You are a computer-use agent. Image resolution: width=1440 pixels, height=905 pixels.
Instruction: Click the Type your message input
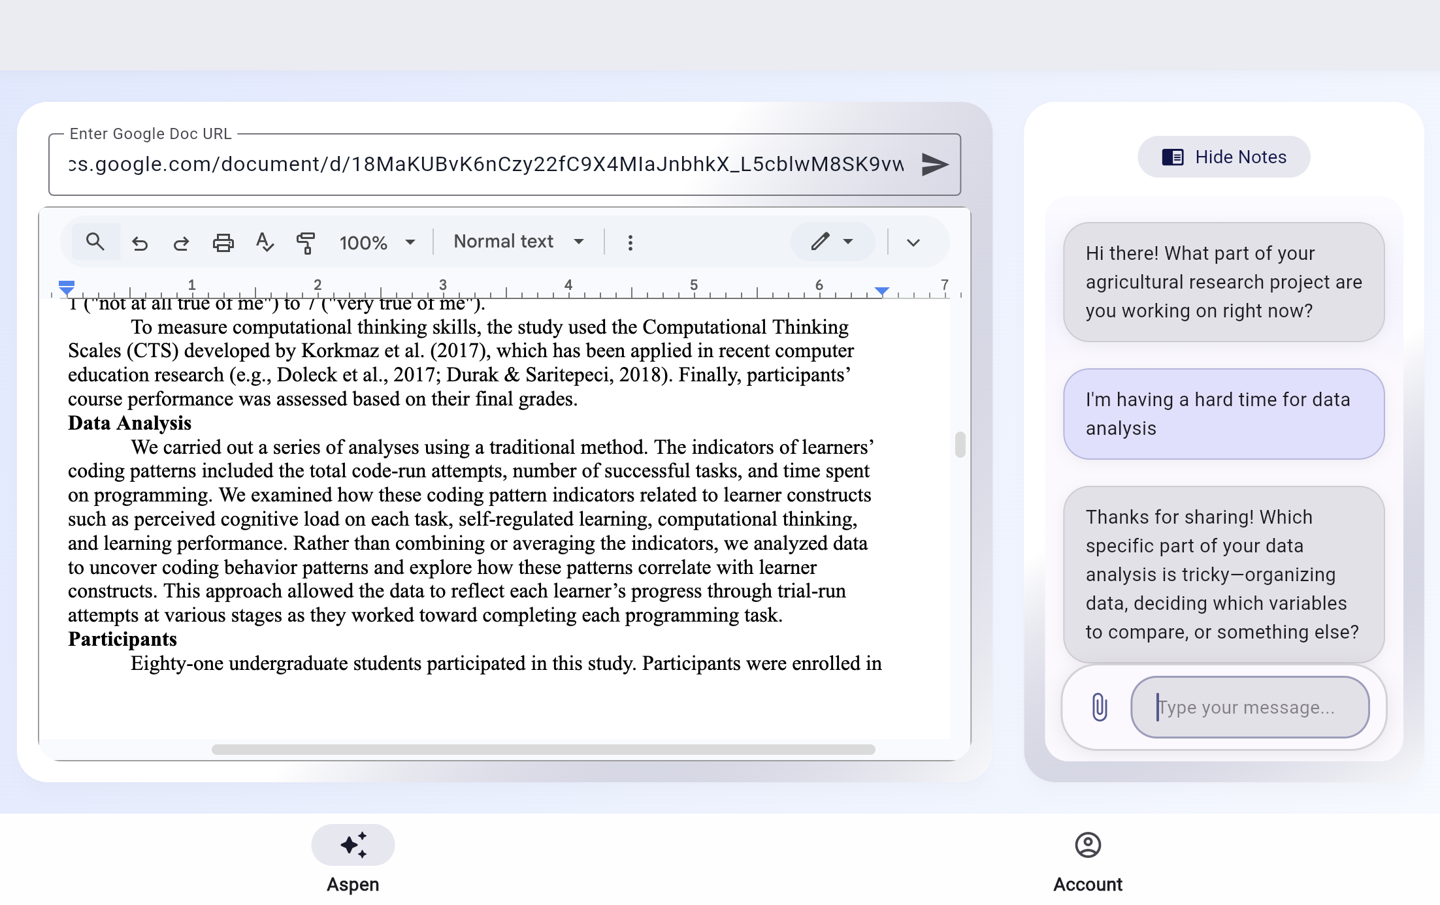click(x=1250, y=707)
